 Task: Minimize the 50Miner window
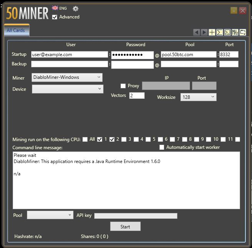point(234,11)
